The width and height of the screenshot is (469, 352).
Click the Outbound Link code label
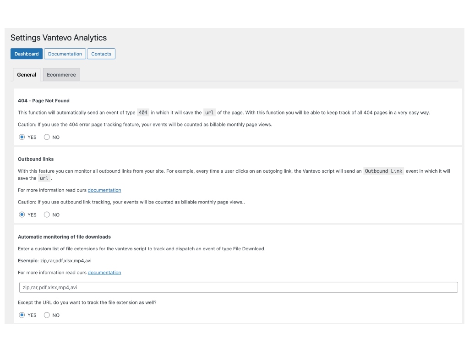tap(383, 171)
